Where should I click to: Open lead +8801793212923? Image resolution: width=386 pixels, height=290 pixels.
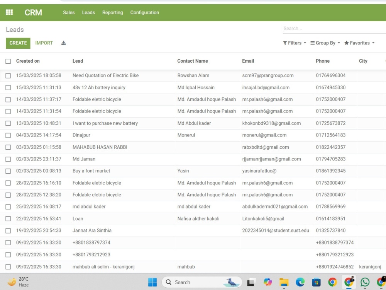(91, 255)
